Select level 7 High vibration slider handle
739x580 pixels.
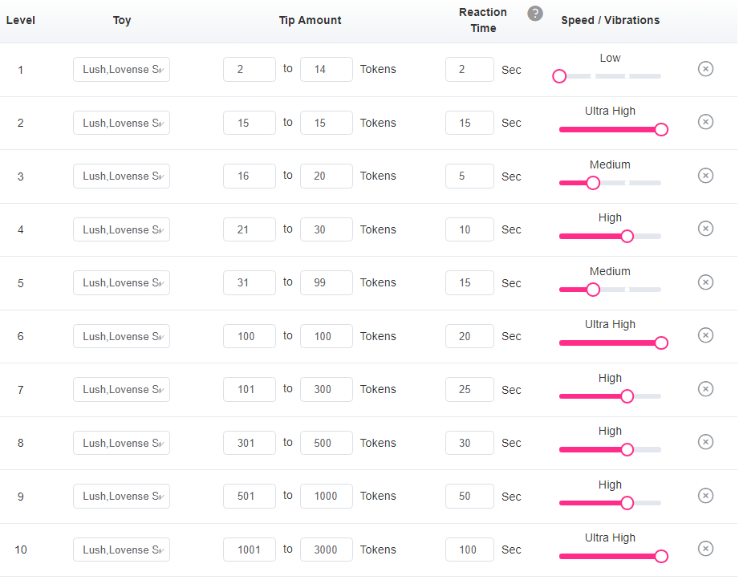627,396
